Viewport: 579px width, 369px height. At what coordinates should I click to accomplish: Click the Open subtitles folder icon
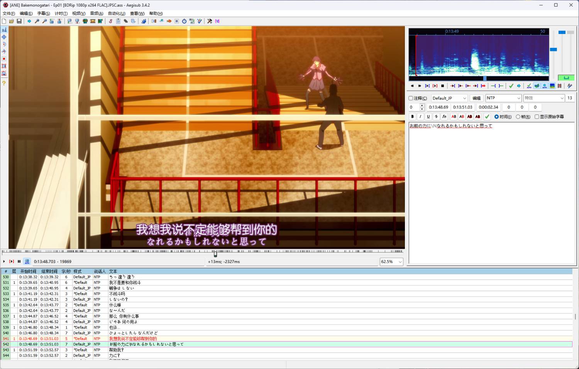coord(12,21)
